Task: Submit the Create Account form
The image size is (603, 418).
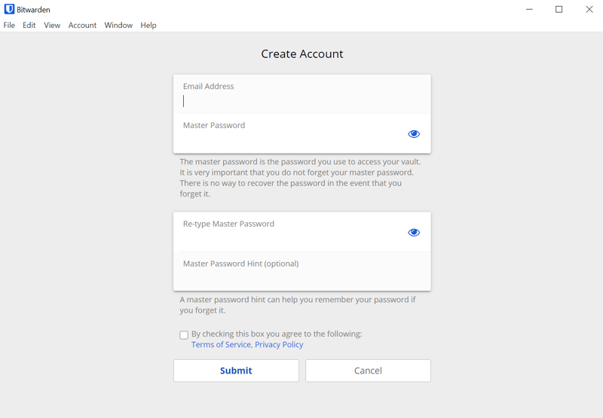Action: coord(236,371)
